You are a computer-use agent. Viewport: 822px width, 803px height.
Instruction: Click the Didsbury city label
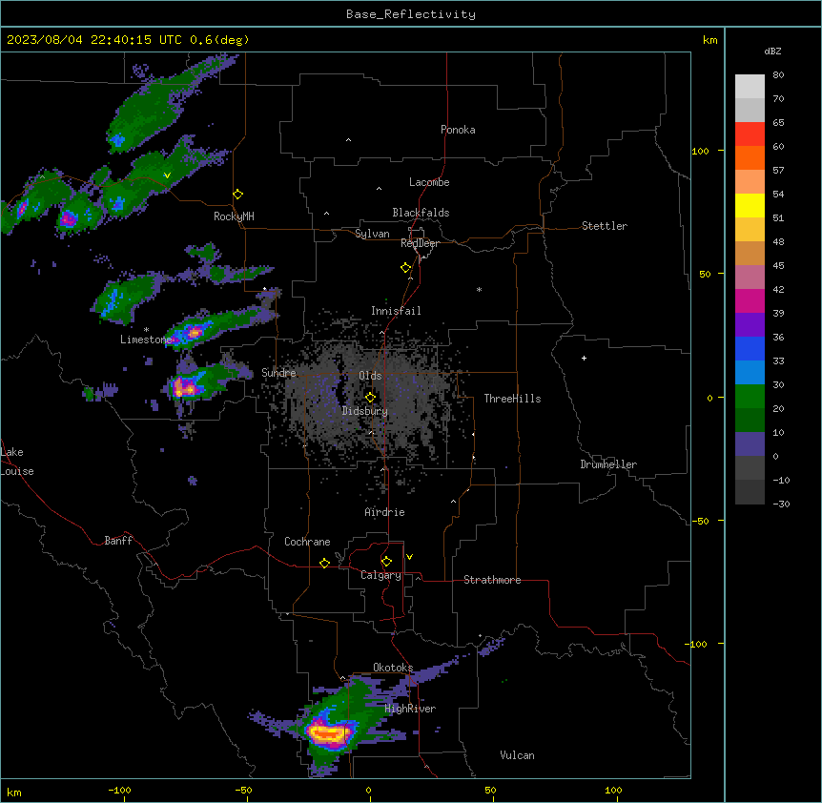[x=365, y=411]
